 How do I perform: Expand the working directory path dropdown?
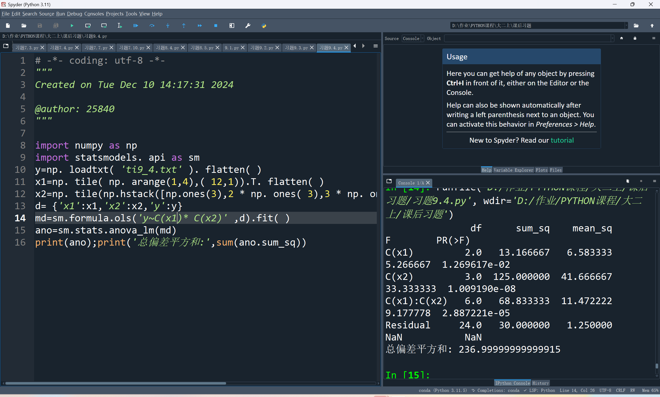pyautogui.click(x=626, y=26)
